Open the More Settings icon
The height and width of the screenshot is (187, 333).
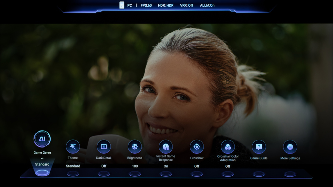[x=290, y=146]
